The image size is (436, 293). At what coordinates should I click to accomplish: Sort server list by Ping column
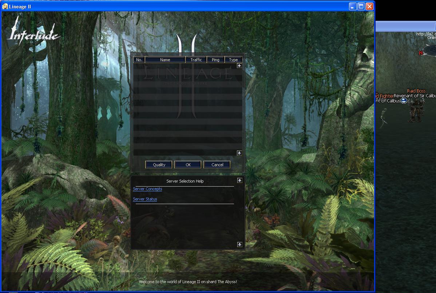[x=215, y=60]
